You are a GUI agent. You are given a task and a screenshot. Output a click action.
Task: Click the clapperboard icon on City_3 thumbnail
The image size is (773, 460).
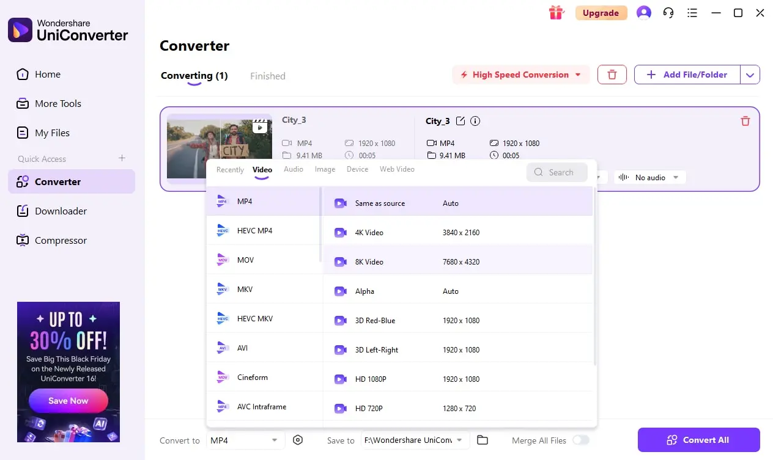coord(260,126)
